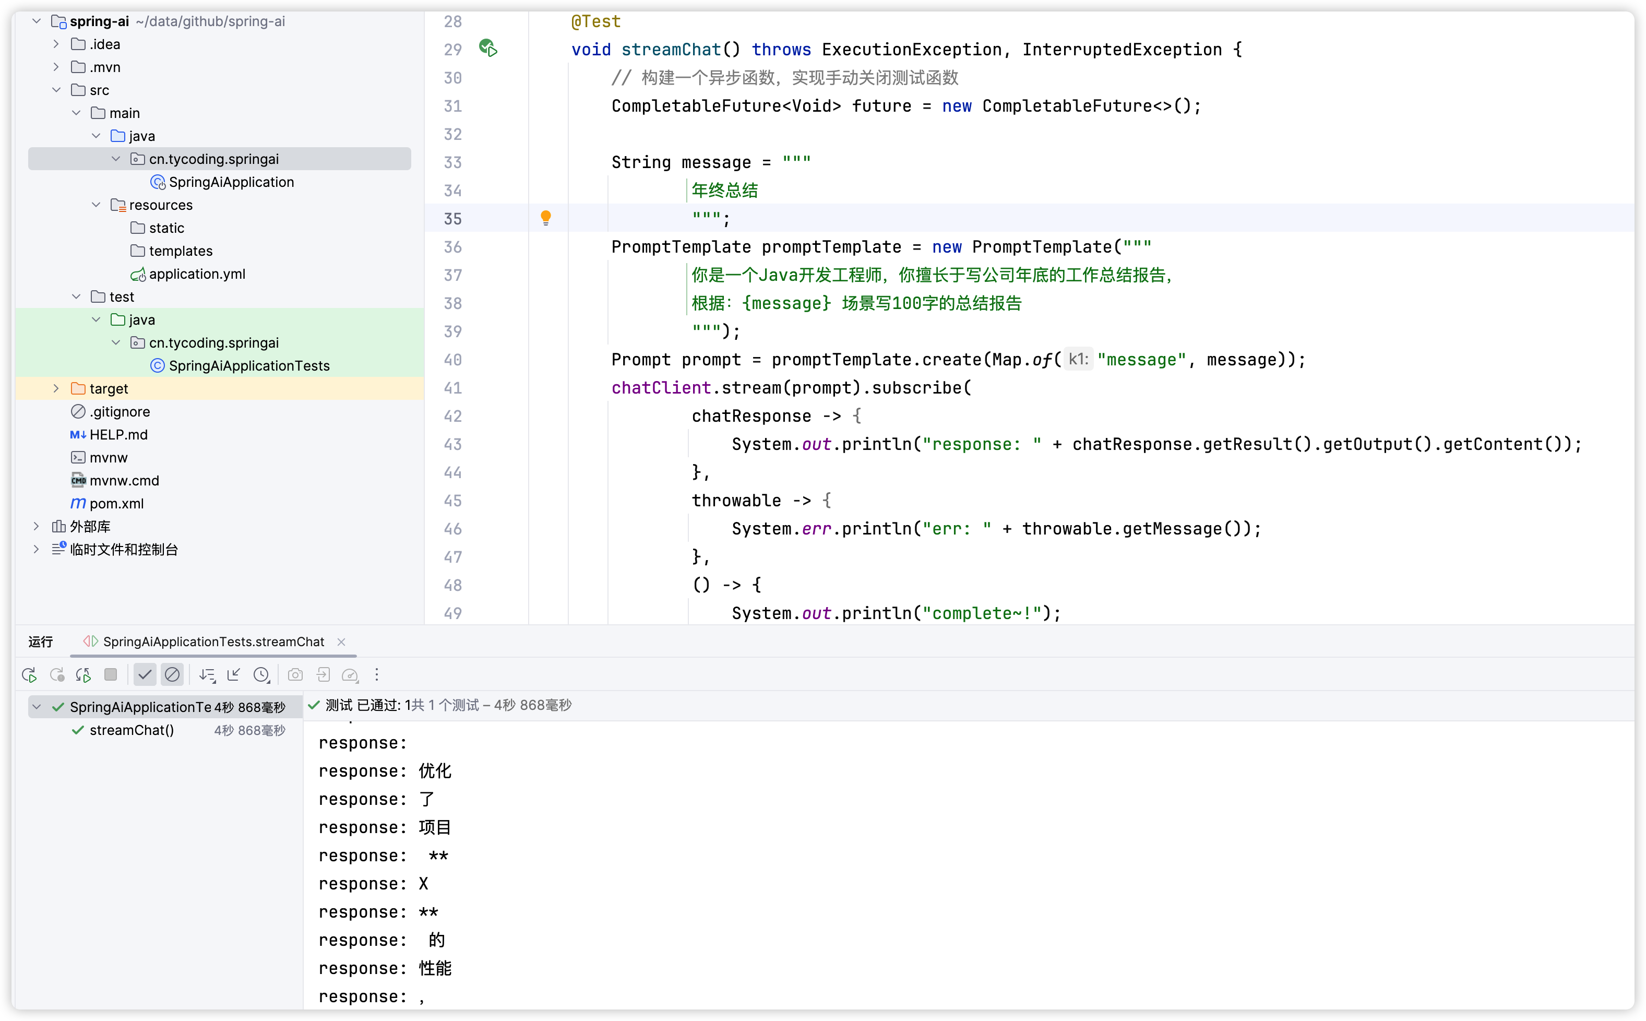Collapse the main java folder chevron

[x=96, y=136]
